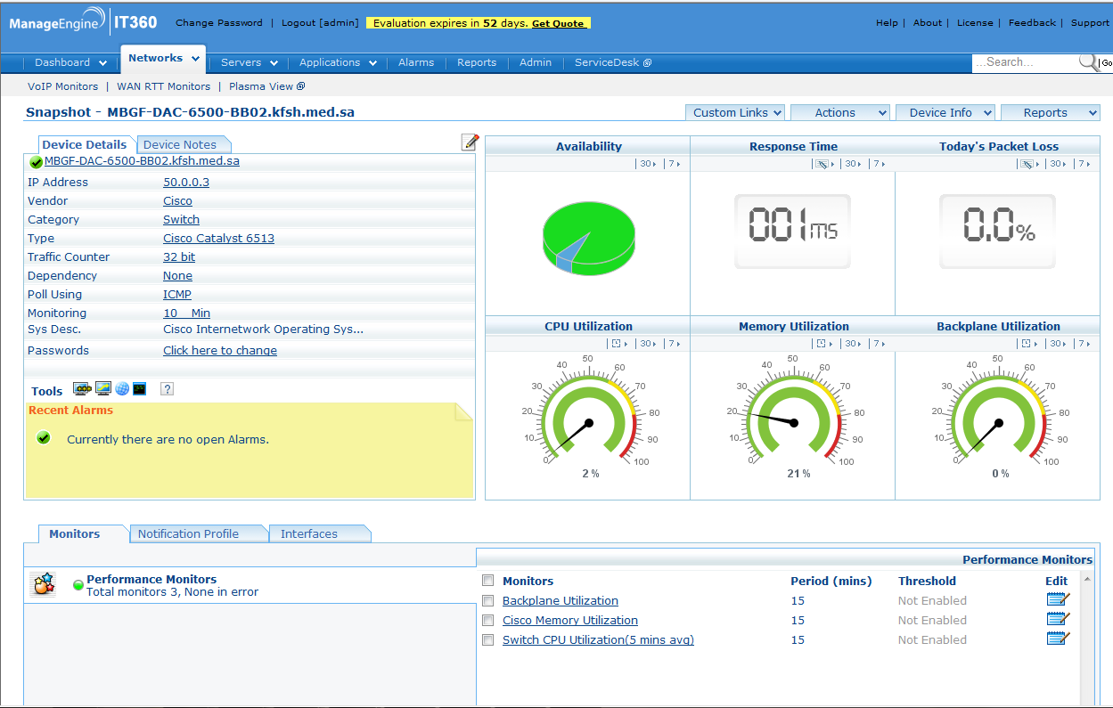Expand the Applications menu arrow
This screenshot has height=708, width=1113.
click(372, 63)
